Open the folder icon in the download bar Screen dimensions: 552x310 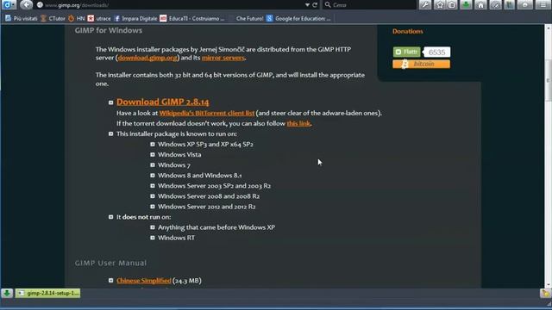pos(545,294)
